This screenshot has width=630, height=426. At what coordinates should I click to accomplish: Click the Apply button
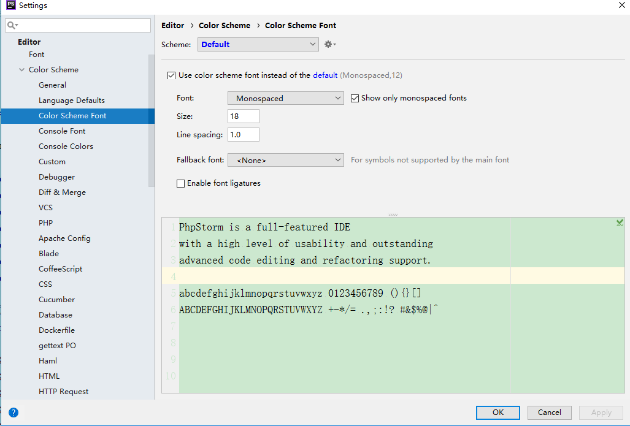pos(601,413)
